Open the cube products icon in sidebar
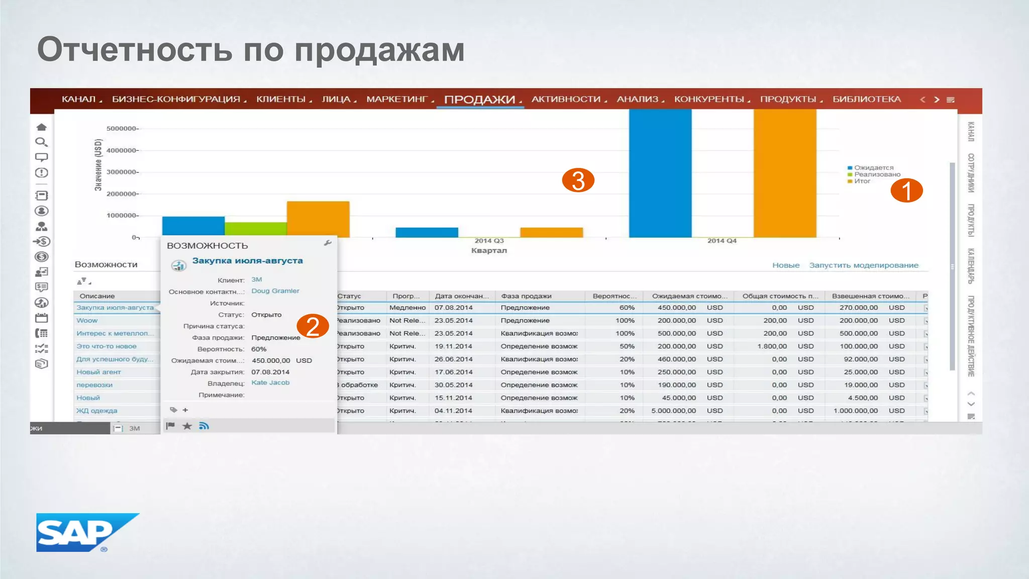The width and height of the screenshot is (1029, 579). pyautogui.click(x=42, y=363)
